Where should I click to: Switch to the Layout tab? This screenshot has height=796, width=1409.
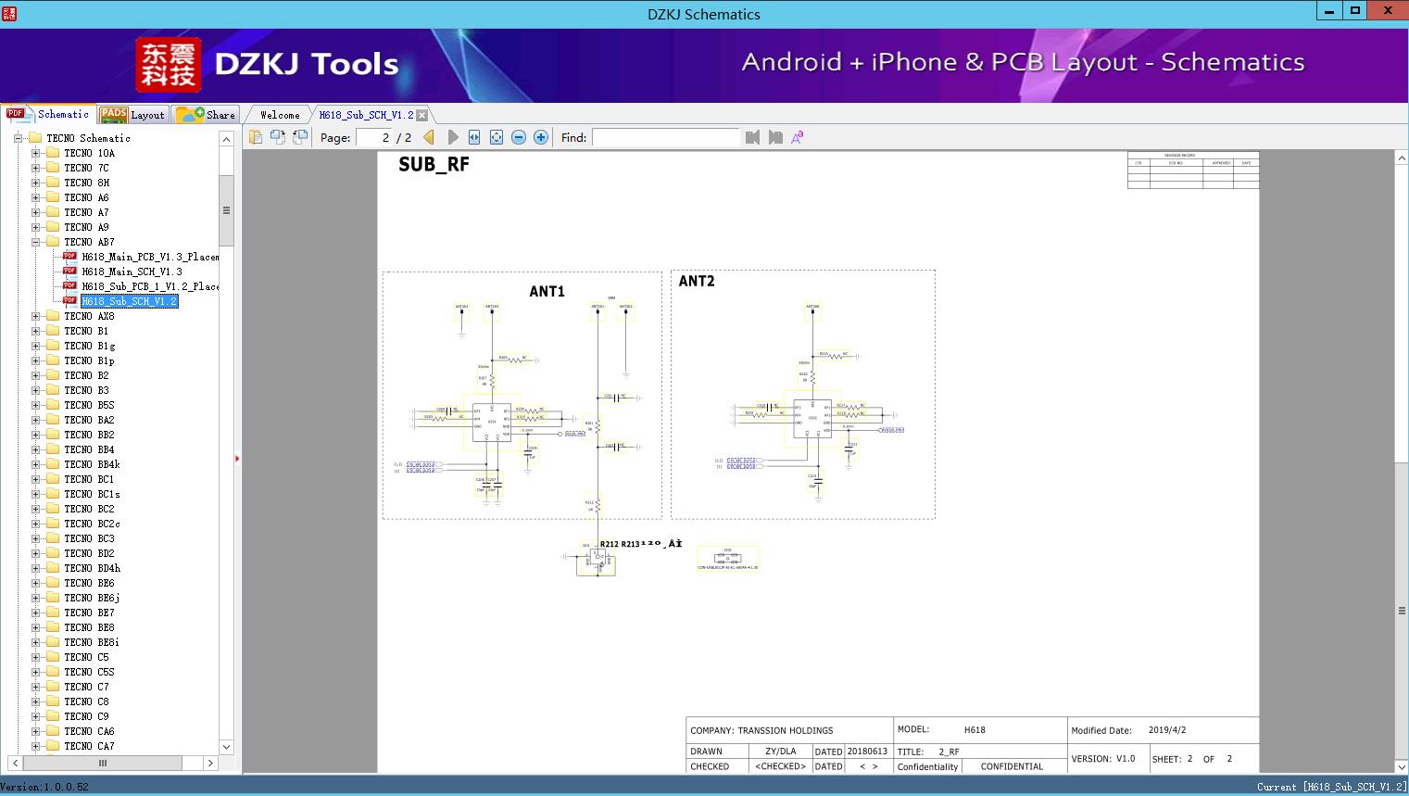pos(132,115)
